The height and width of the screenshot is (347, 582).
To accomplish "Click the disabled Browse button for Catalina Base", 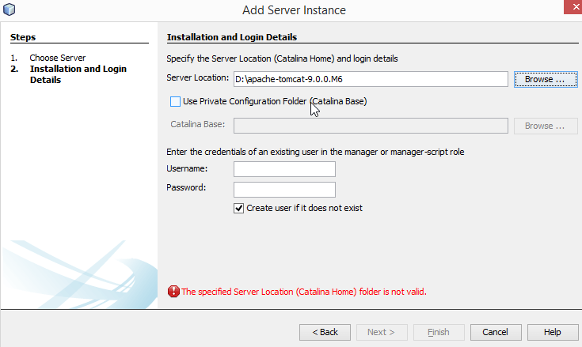I will coord(544,126).
